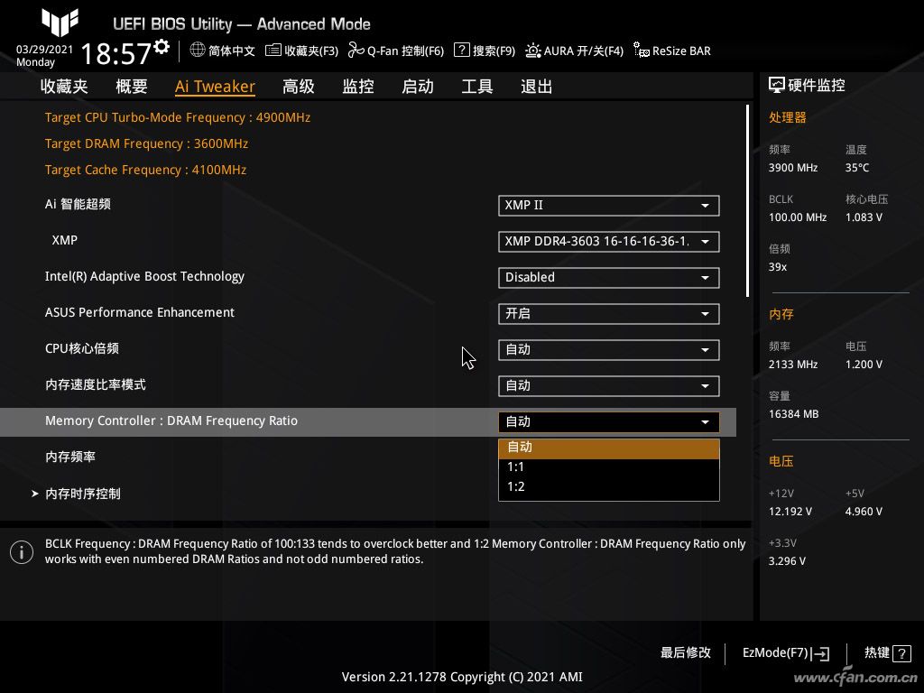Click the info circle icon
The height and width of the screenshot is (693, 924).
22,552
